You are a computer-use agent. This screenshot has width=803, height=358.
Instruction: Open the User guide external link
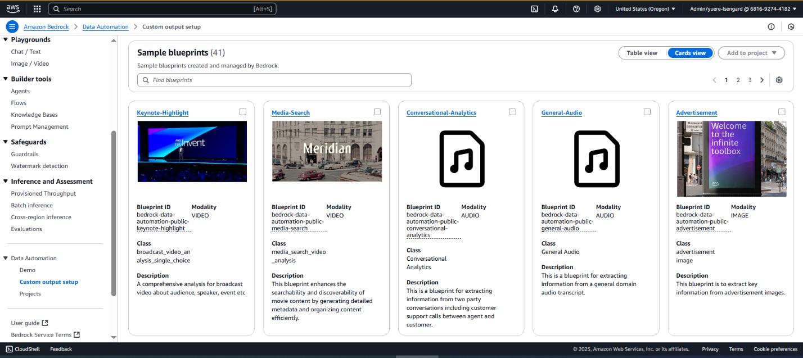click(29, 323)
